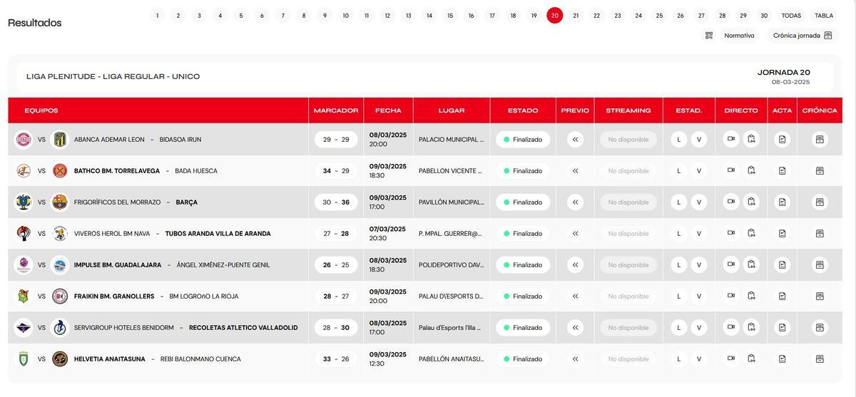Select jornada 19 in the round selector
856x397 pixels.
click(x=534, y=16)
